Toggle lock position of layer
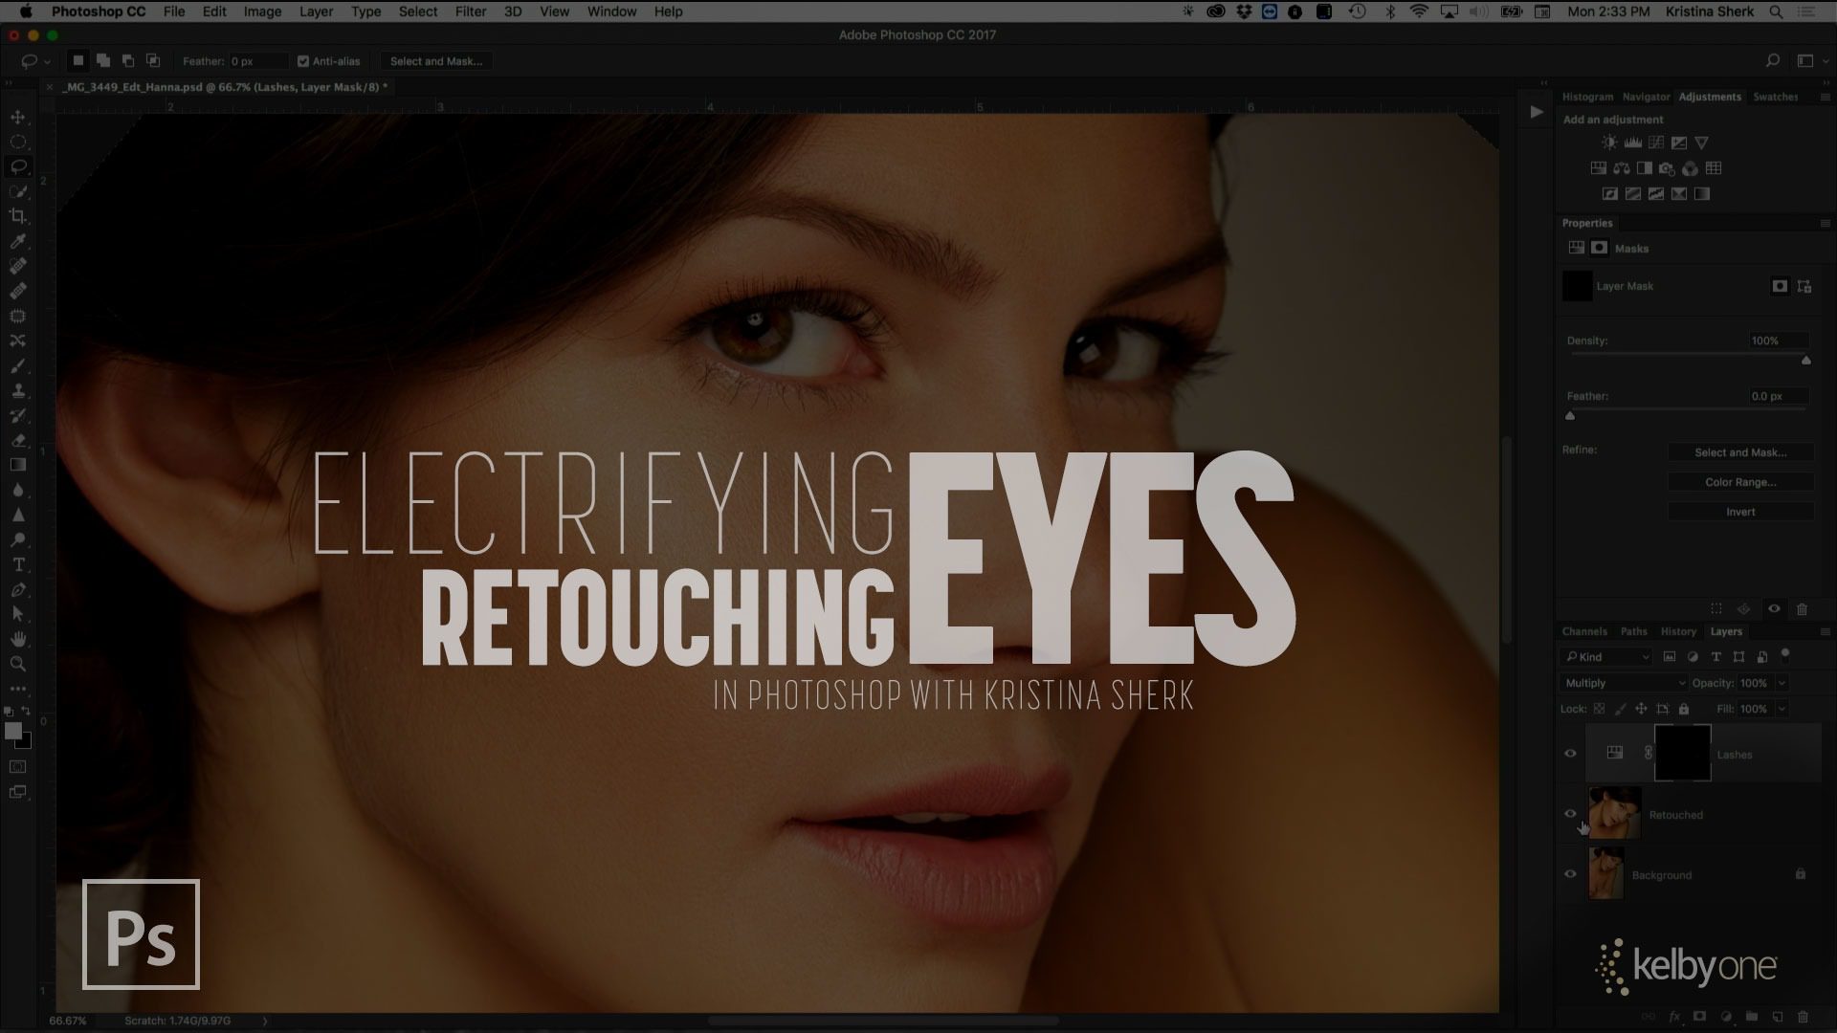This screenshot has width=1837, height=1033. [1641, 709]
